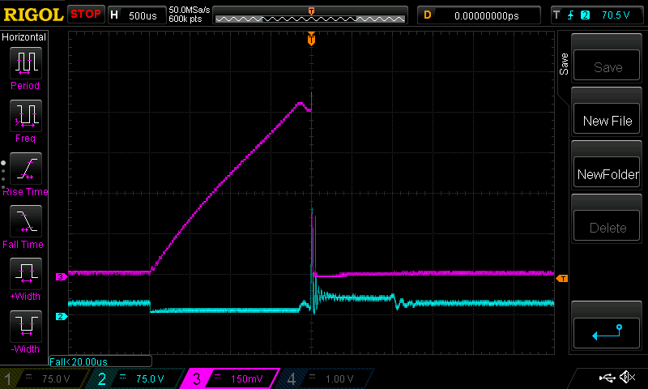Choose the Rise Time measurement
The height and width of the screenshot is (389, 648).
tap(24, 169)
